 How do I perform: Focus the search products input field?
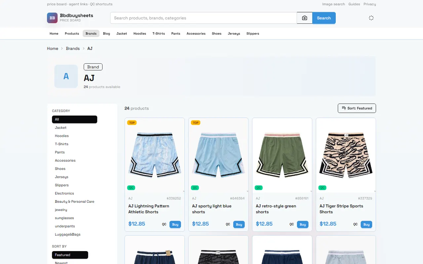[x=204, y=18]
